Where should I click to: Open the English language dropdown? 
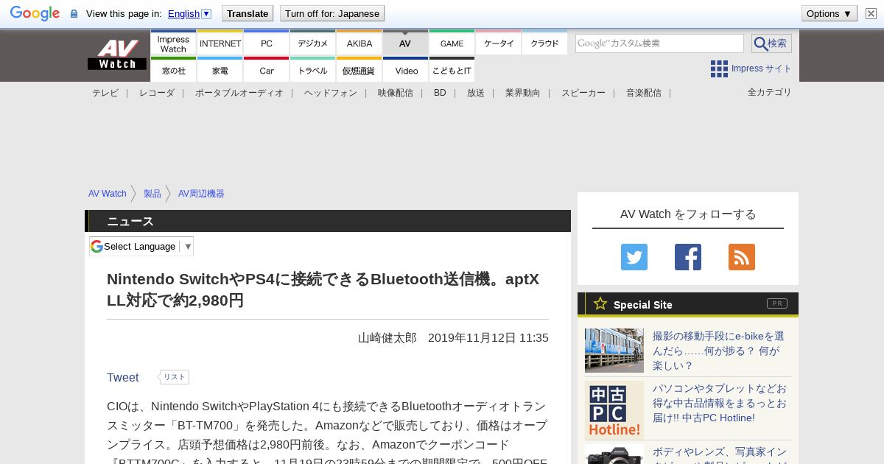coord(189,13)
